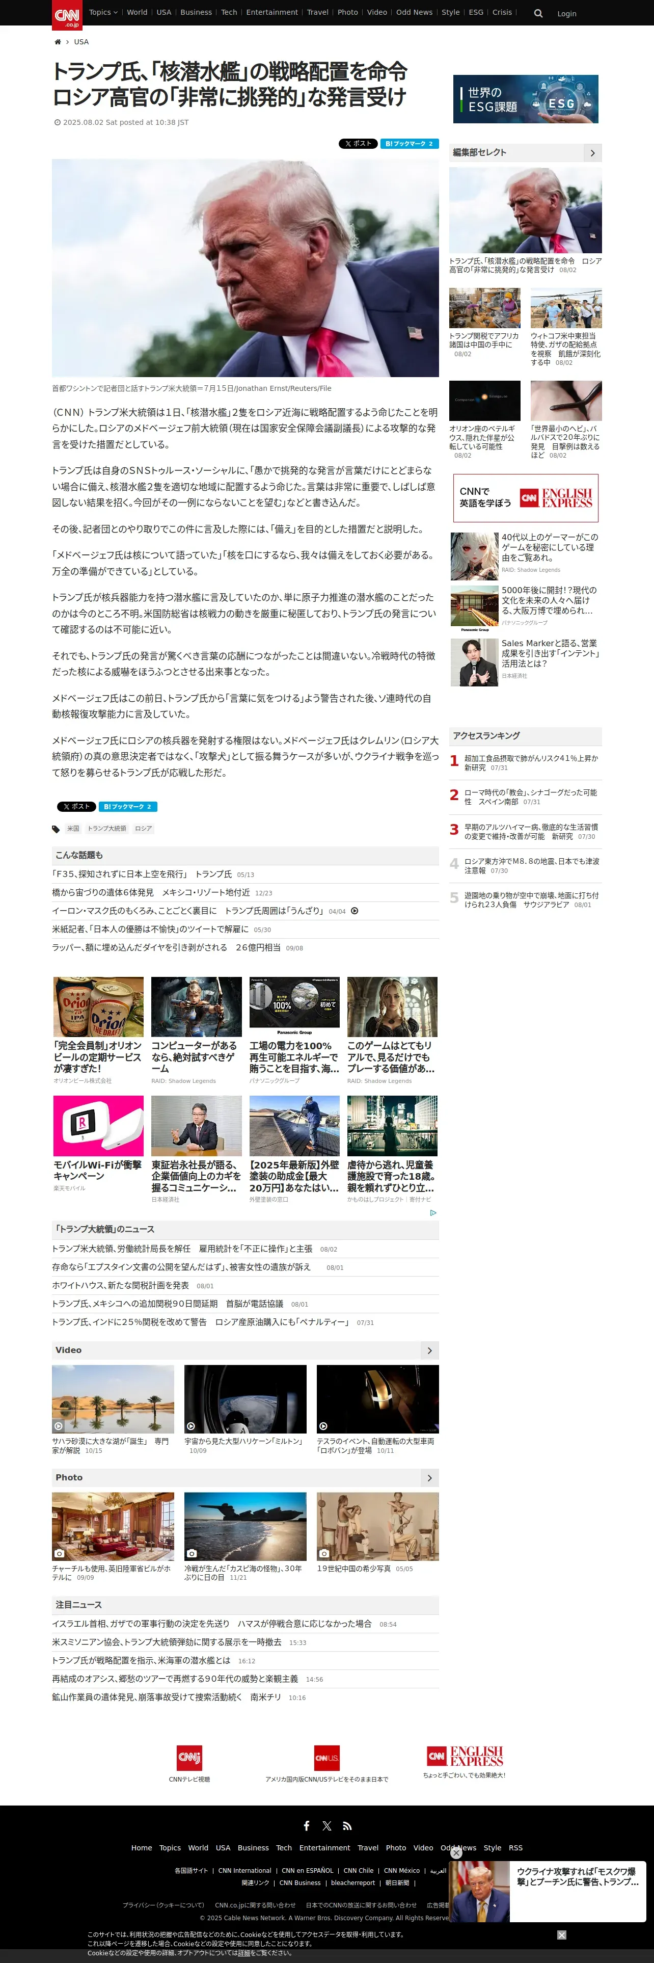Open rank 1 超加工食品 ranking story
The height and width of the screenshot is (1963, 654).
pos(531,763)
